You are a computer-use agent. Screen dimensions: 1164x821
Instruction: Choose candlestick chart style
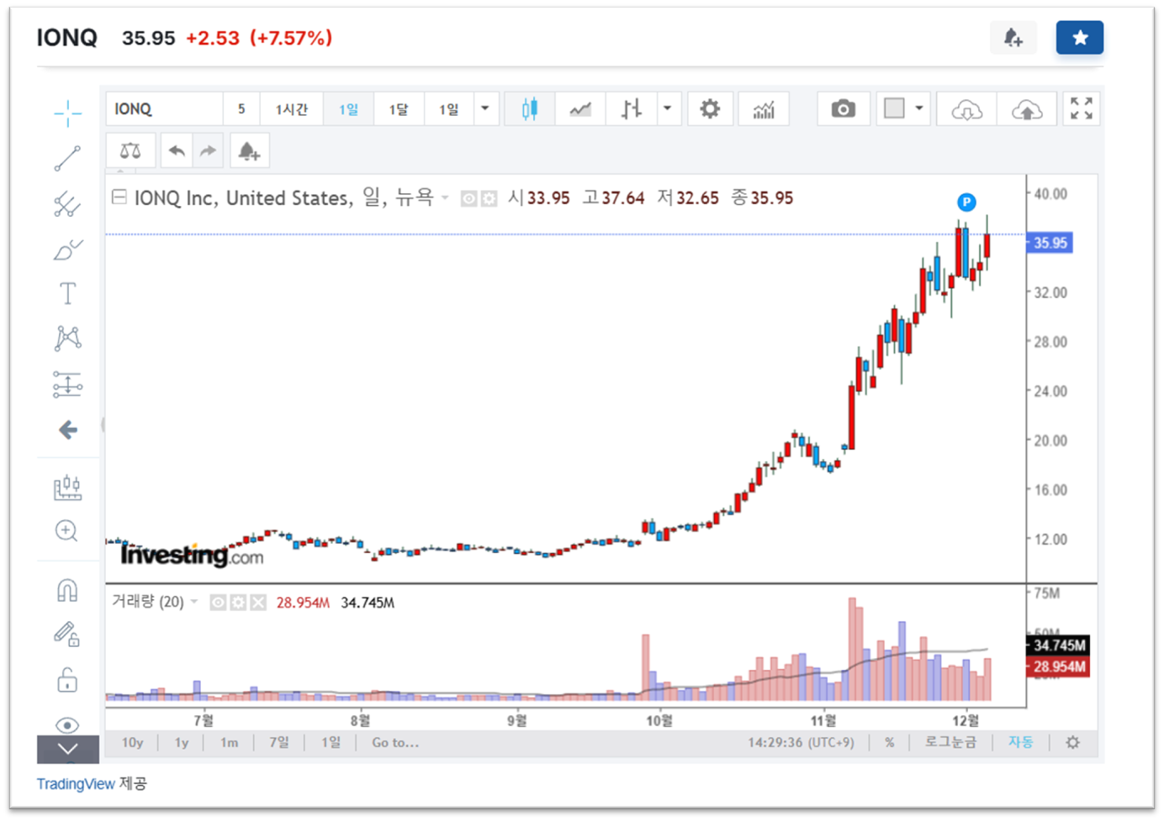click(x=530, y=109)
